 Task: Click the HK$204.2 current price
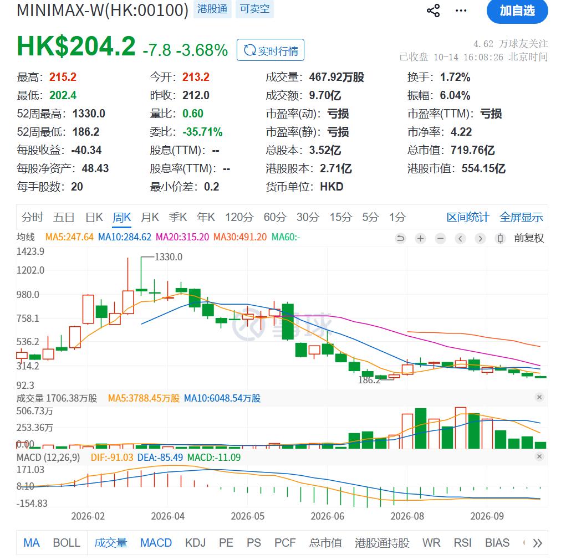point(76,47)
